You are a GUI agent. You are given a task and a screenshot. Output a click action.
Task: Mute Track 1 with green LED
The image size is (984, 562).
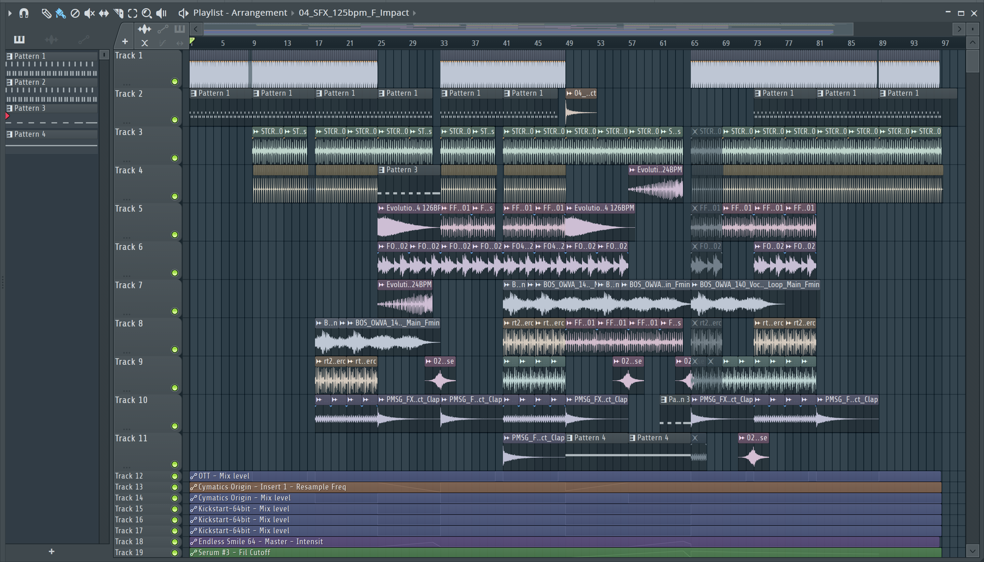click(175, 81)
